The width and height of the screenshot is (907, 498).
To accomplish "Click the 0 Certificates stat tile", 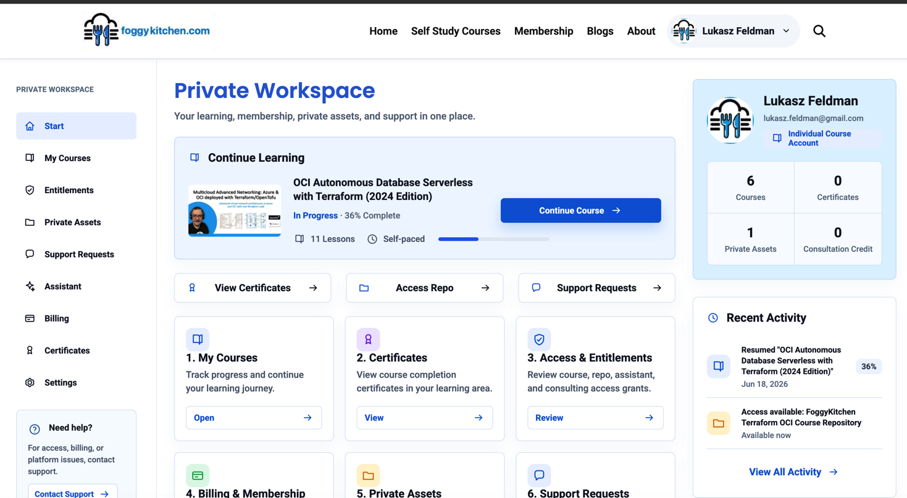I will point(838,188).
